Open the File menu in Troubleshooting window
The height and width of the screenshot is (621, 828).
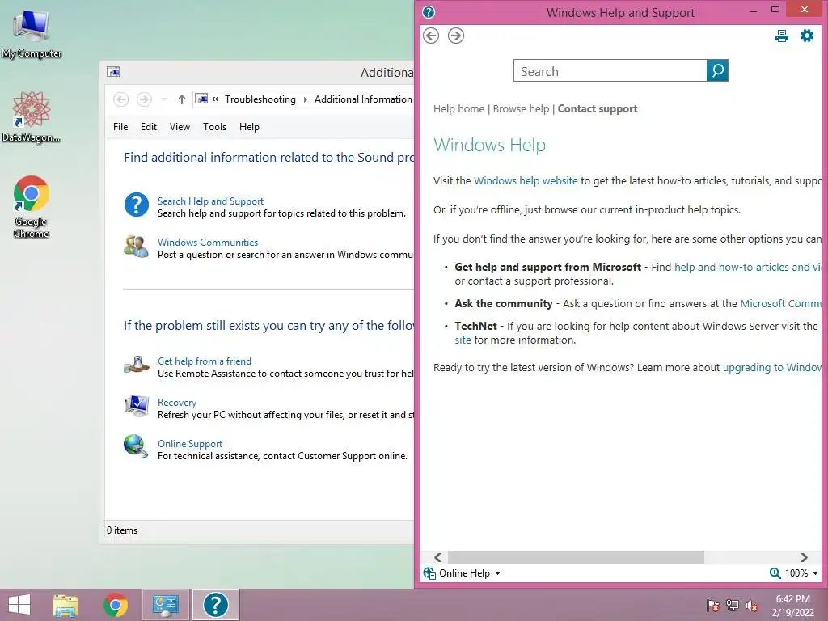[x=120, y=127]
